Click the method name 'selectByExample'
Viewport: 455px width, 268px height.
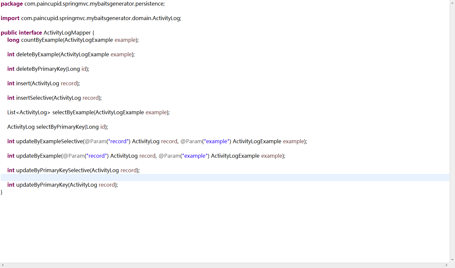[73, 113]
